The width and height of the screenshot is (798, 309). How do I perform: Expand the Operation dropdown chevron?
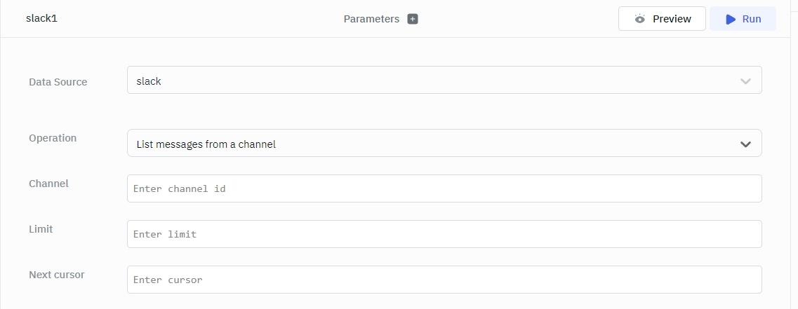[x=745, y=144]
